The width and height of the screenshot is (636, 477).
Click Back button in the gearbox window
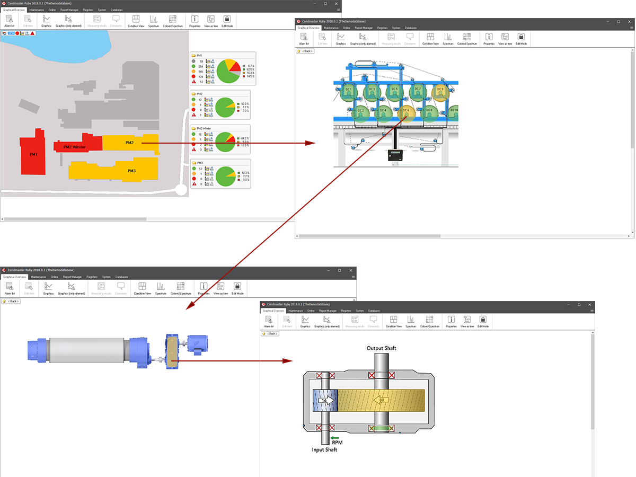[270, 334]
